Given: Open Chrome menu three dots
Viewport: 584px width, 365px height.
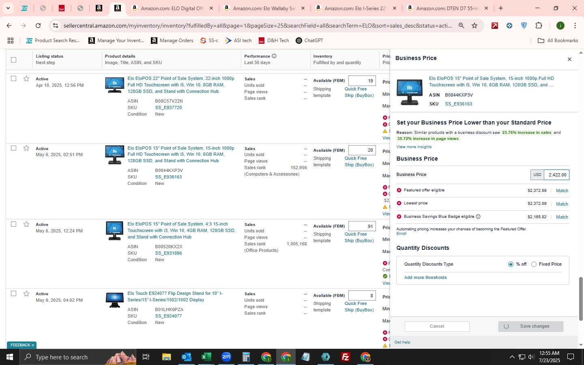Looking at the screenshot, I should [575, 26].
